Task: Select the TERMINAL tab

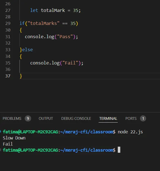Action: click(x=108, y=118)
